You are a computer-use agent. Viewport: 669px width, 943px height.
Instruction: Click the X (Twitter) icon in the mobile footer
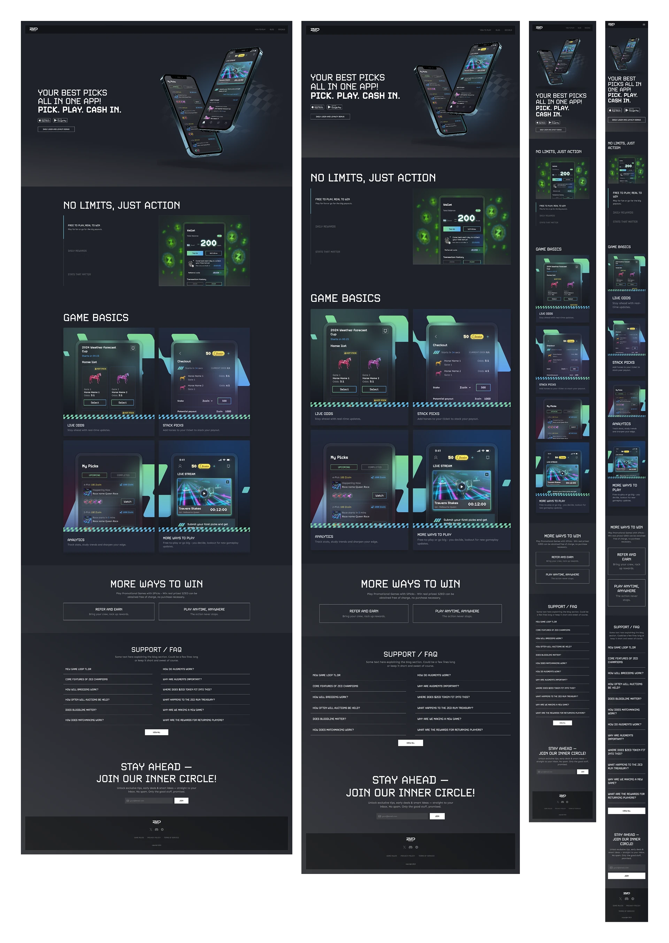(620, 898)
